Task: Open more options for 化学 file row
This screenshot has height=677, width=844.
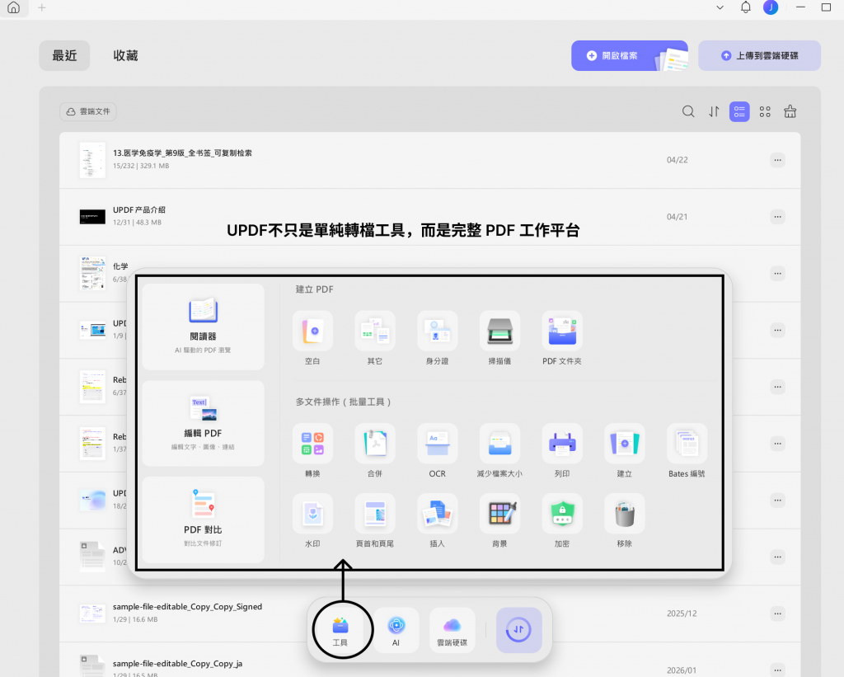Action: (x=777, y=274)
